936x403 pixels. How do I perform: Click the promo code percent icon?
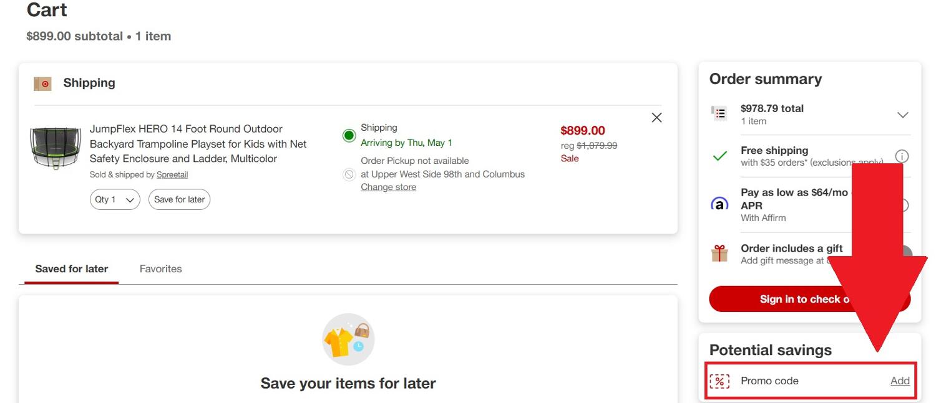719,381
